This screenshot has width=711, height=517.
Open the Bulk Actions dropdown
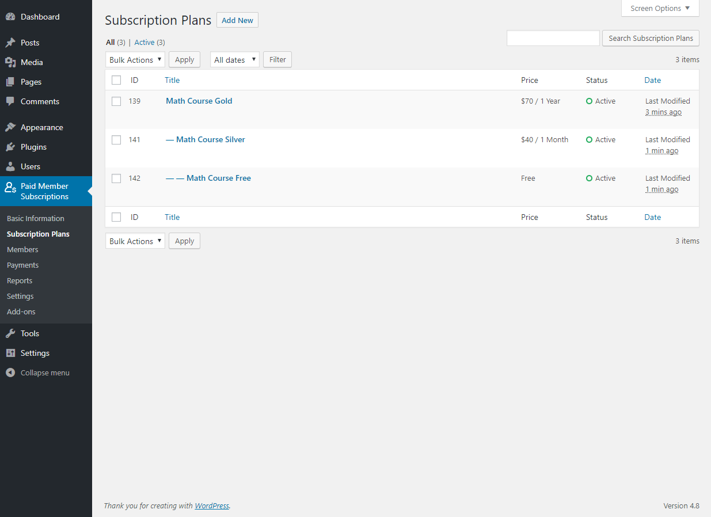pos(135,59)
